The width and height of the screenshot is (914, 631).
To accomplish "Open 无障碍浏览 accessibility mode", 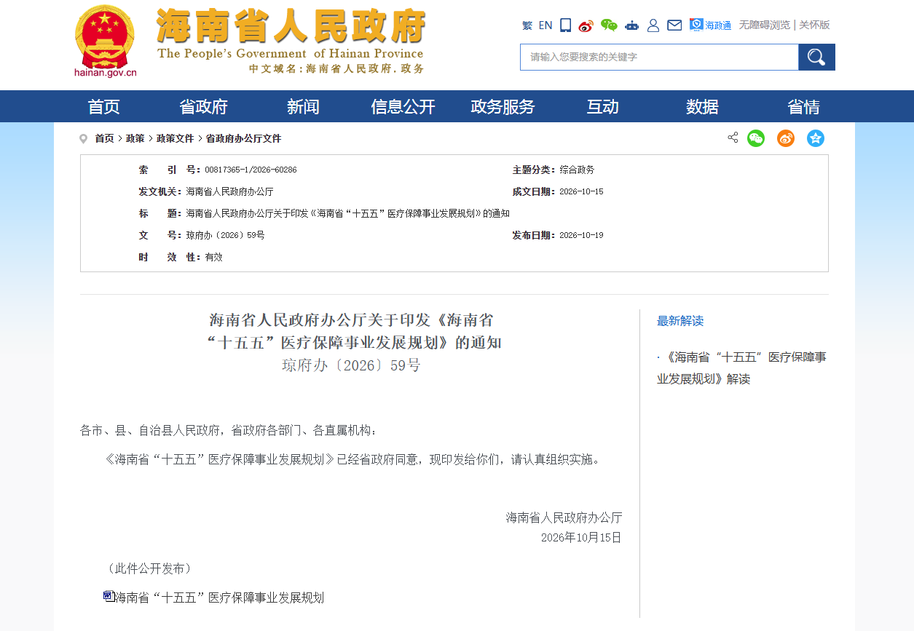I will coord(764,25).
